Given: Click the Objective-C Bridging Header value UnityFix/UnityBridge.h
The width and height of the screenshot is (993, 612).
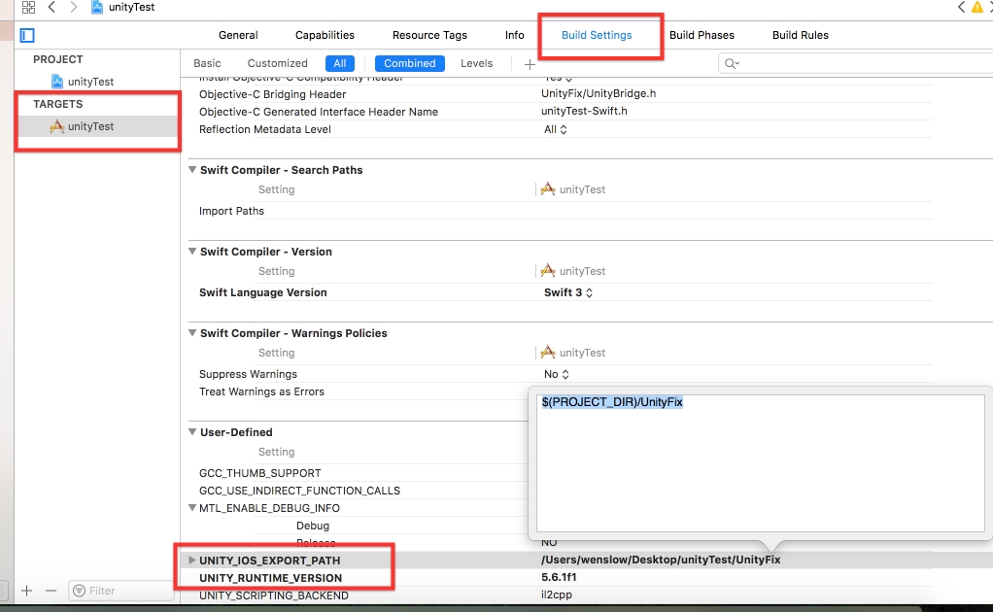Looking at the screenshot, I should pyautogui.click(x=599, y=93).
